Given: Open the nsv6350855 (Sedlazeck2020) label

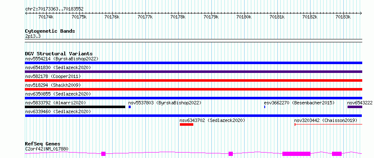Looking at the screenshot, I should (x=58, y=94).
